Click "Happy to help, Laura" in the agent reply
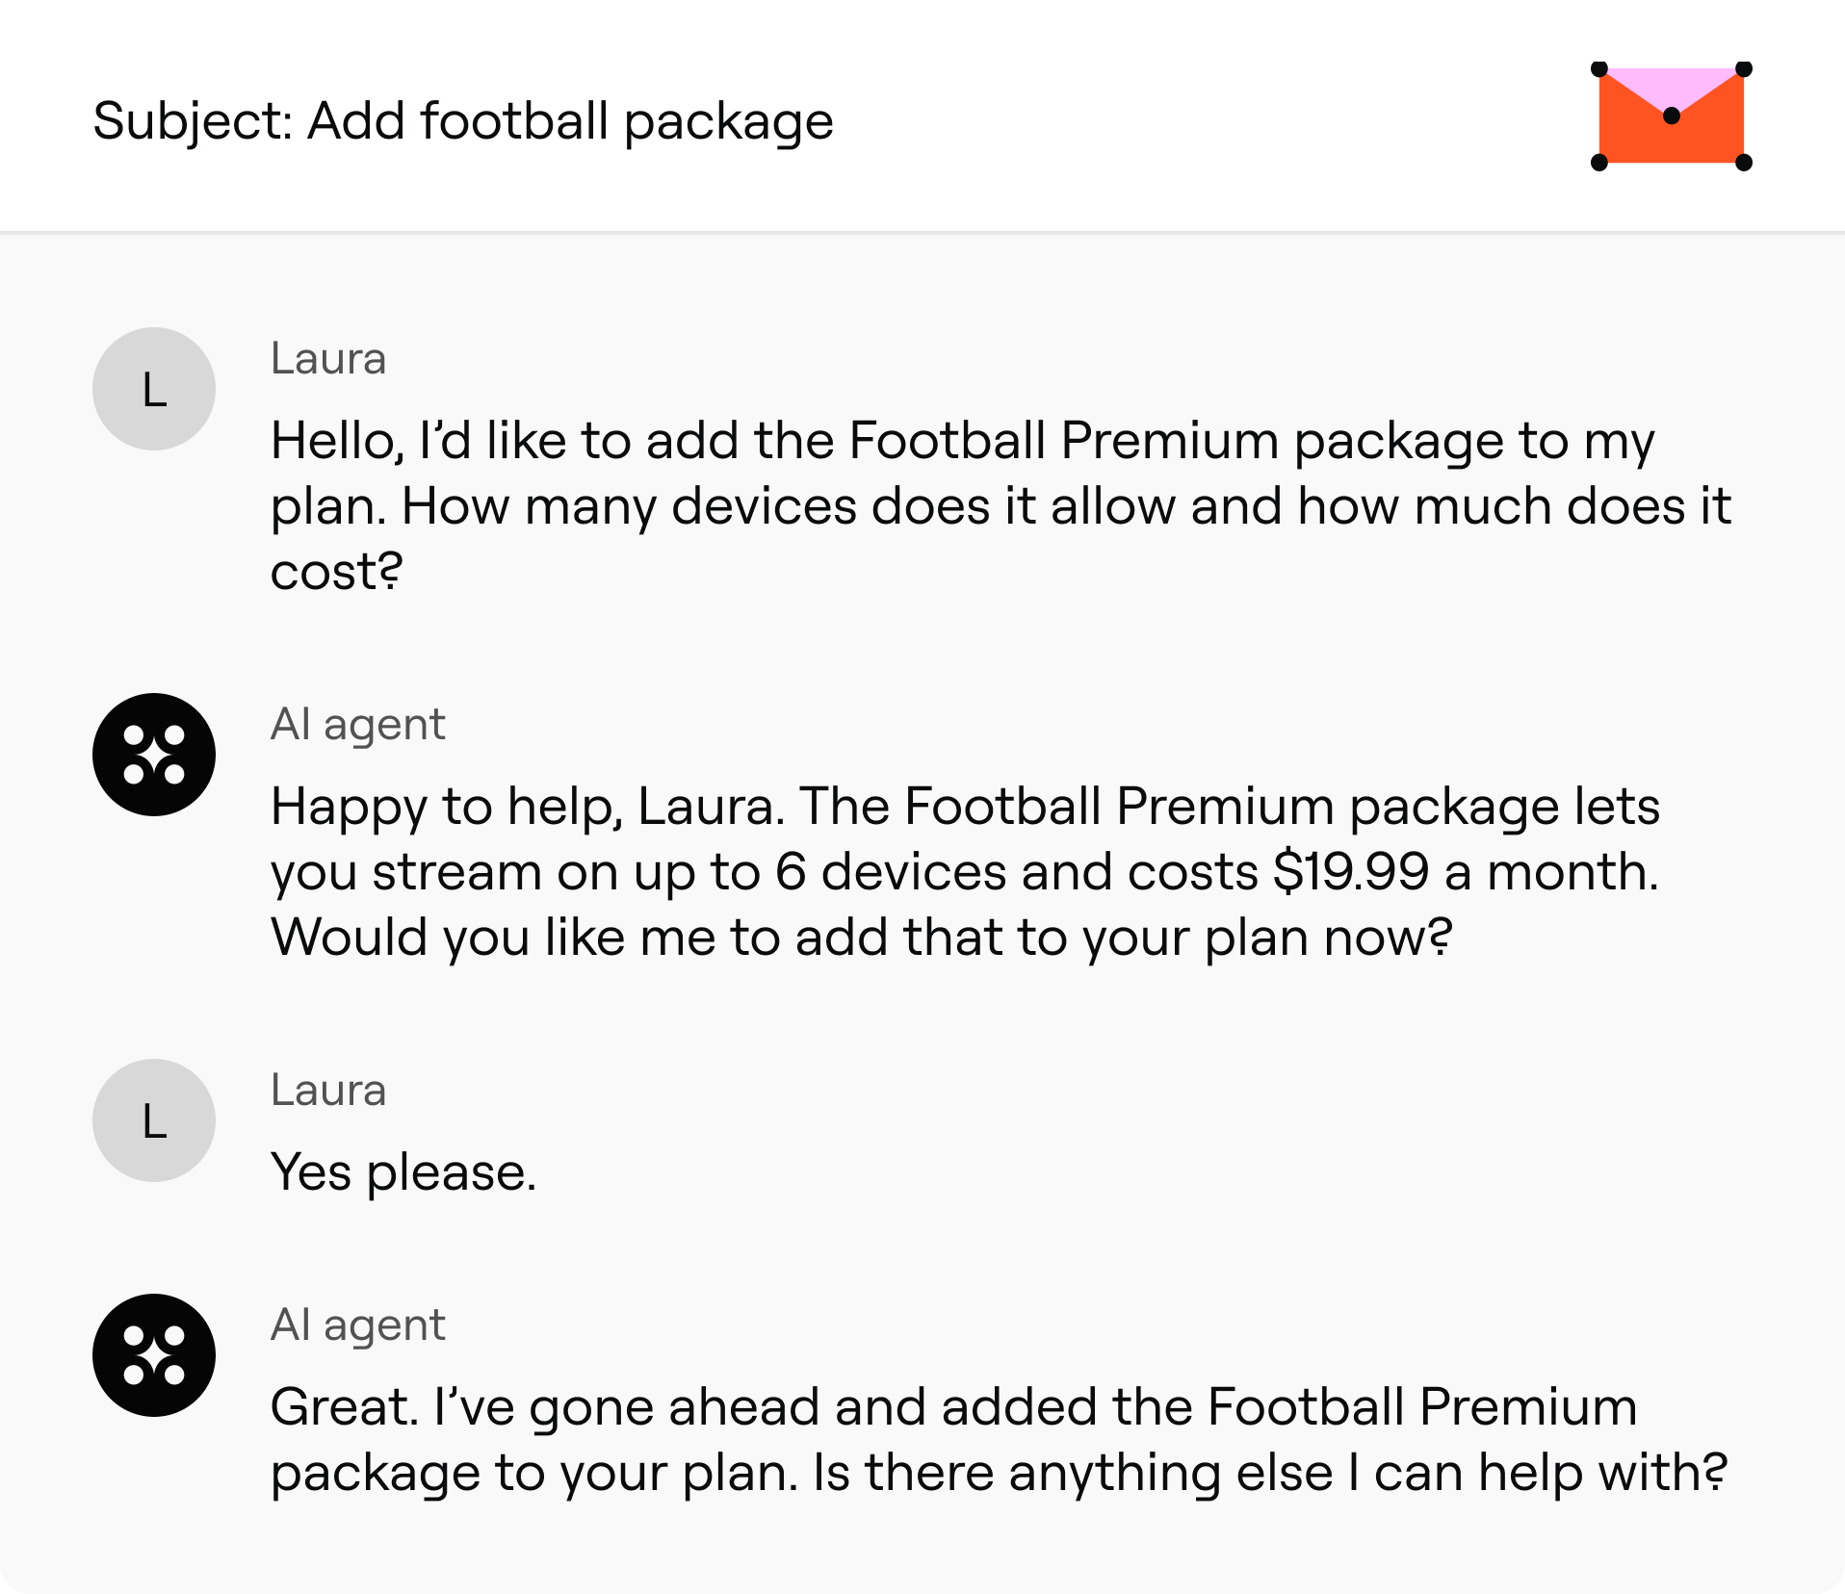This screenshot has width=1845, height=1594. pyautogui.click(x=526, y=807)
